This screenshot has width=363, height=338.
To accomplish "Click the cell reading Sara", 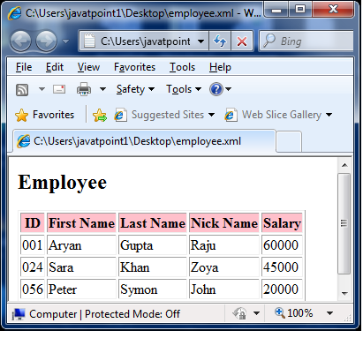I will [81, 267].
